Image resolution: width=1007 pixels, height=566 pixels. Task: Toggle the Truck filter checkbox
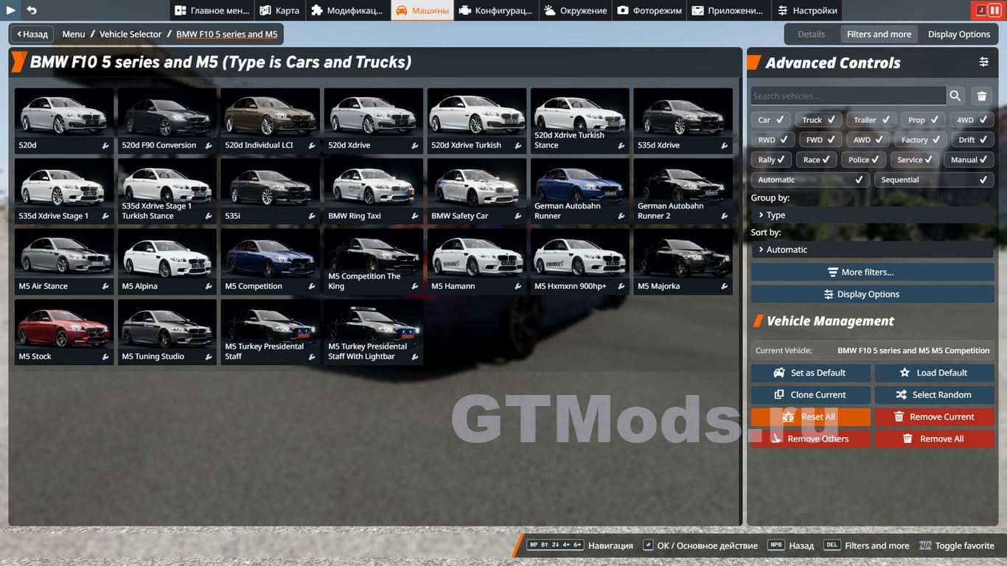click(x=818, y=119)
